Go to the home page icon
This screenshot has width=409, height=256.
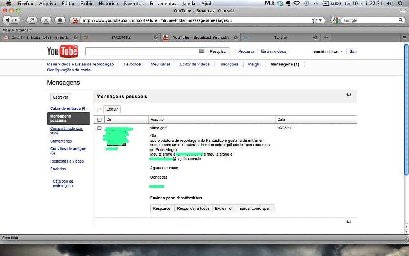click(60, 20)
